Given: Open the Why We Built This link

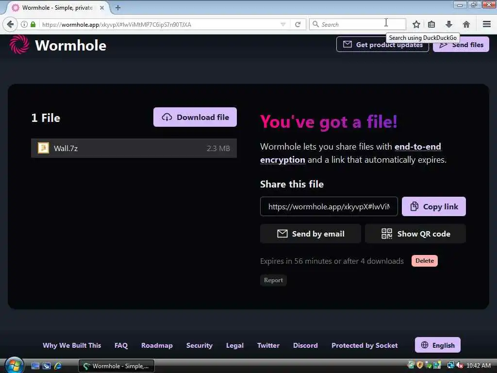Looking at the screenshot, I should (x=72, y=345).
